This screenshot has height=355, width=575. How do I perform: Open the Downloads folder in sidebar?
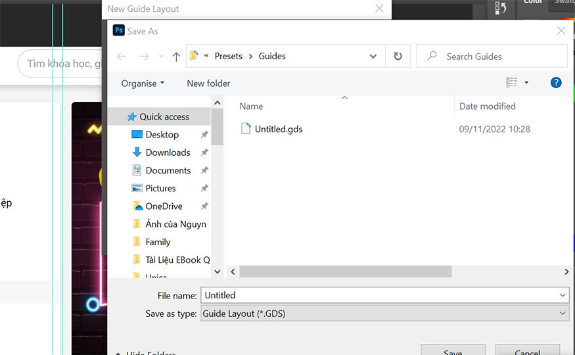point(168,153)
